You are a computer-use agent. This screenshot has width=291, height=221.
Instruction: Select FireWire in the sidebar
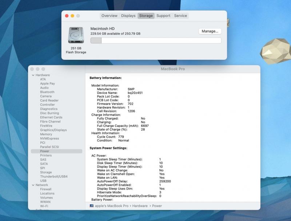46,126
